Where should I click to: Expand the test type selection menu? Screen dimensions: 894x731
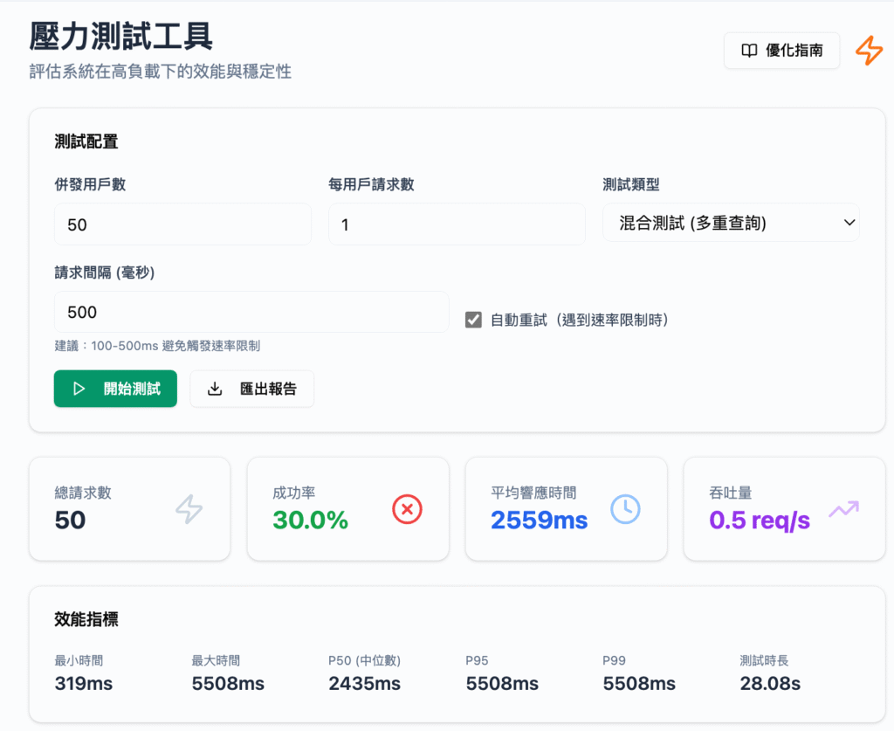point(732,223)
